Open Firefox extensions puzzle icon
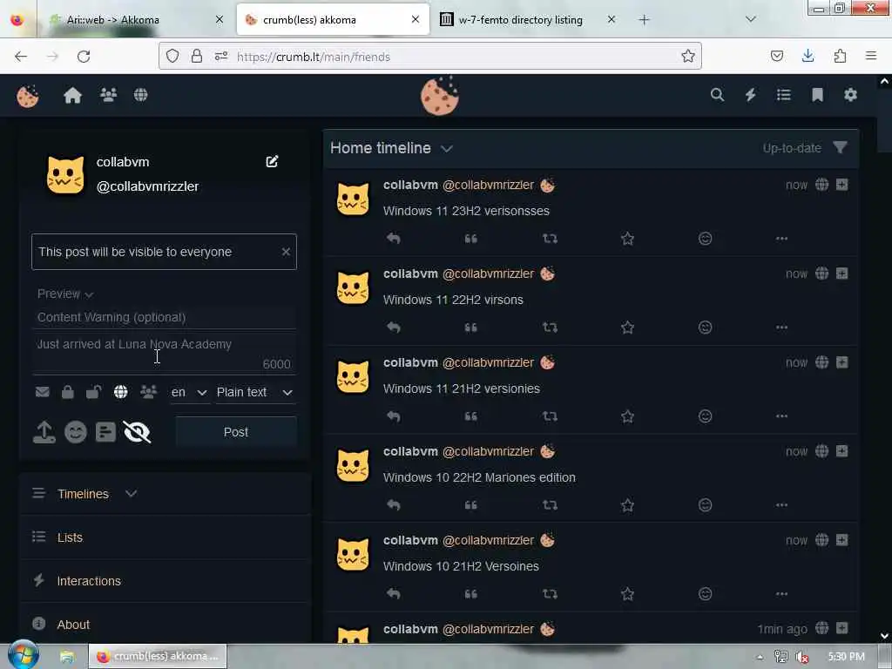Screen dimensions: 892x669 coord(840,56)
